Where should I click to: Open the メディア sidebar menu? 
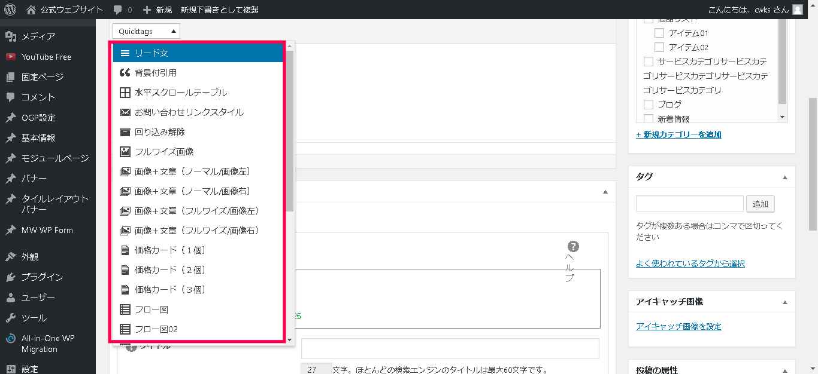pos(38,36)
